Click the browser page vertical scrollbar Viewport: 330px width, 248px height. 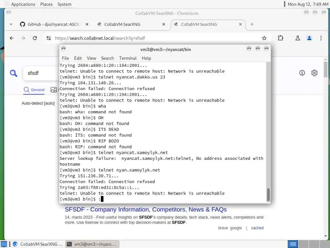coord(325,70)
